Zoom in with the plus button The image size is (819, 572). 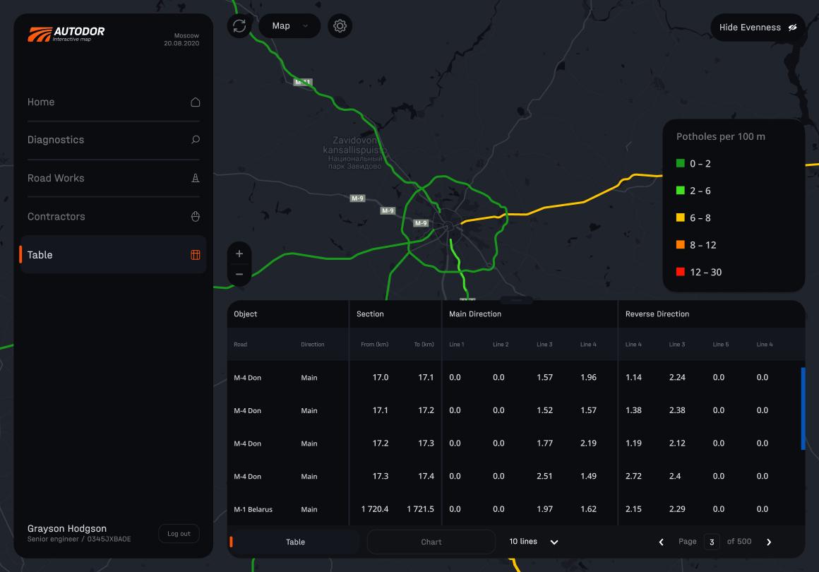(239, 254)
